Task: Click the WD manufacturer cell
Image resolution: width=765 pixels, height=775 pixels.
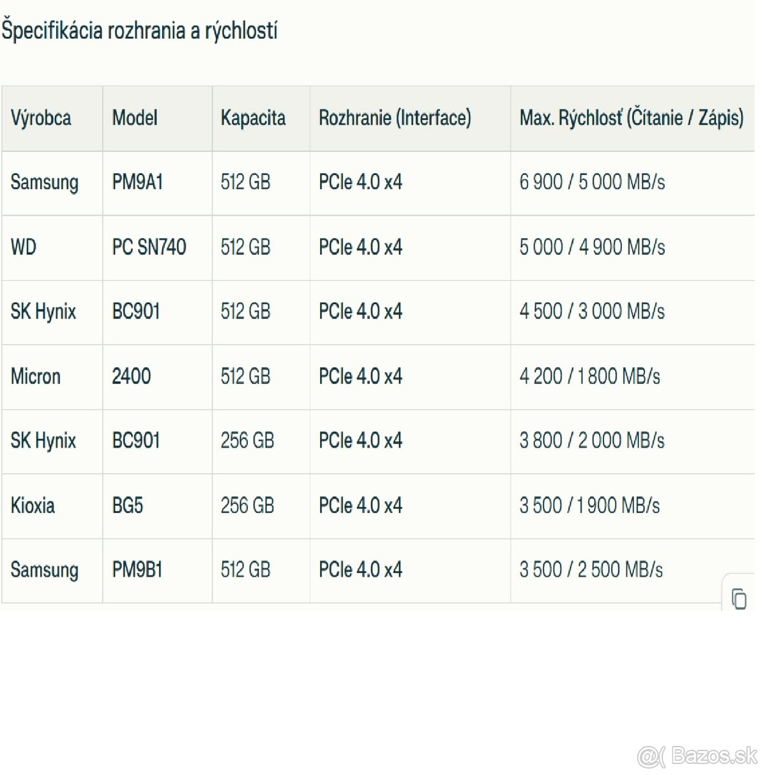Action: click(x=24, y=247)
